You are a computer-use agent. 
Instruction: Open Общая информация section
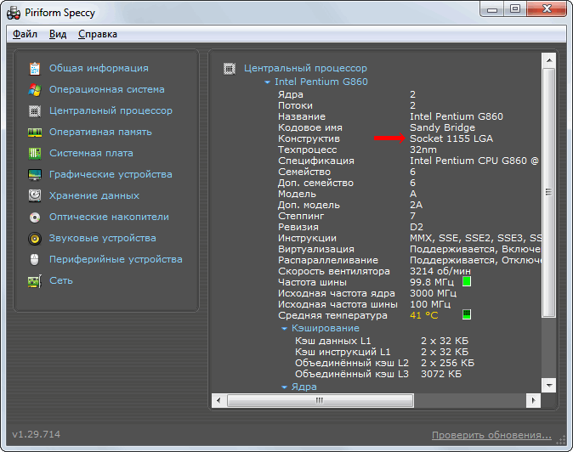[x=99, y=68]
